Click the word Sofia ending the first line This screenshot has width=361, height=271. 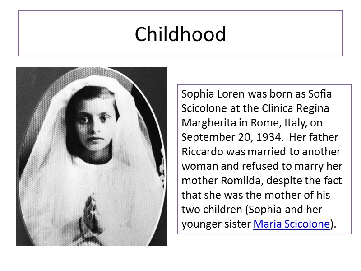(319, 94)
